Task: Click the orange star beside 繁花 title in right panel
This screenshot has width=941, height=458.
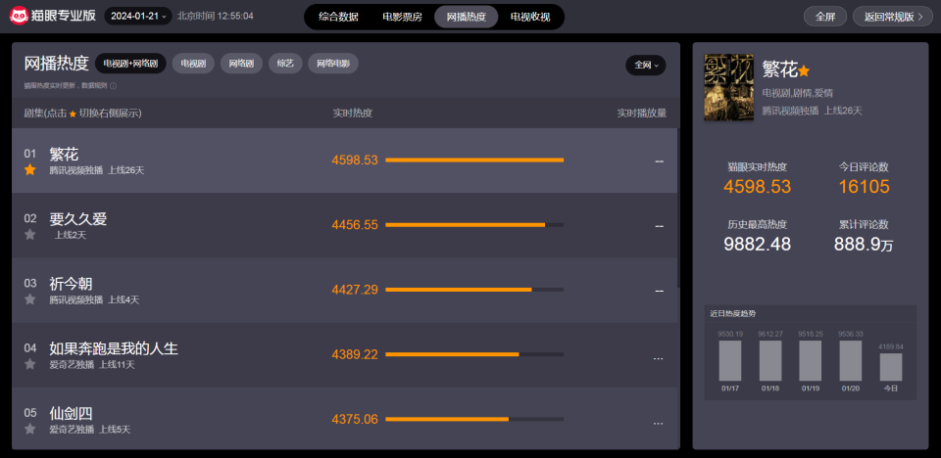Action: click(x=804, y=70)
